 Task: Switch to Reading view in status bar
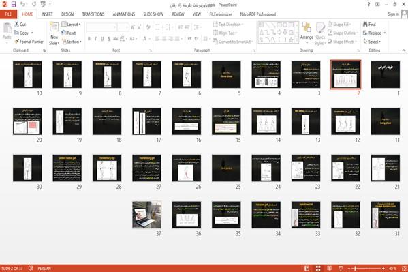329,269
